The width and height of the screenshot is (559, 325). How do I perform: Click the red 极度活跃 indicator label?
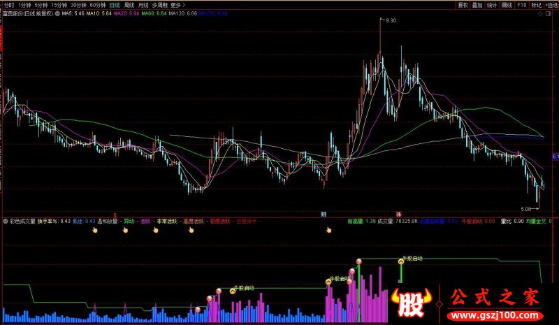222,221
